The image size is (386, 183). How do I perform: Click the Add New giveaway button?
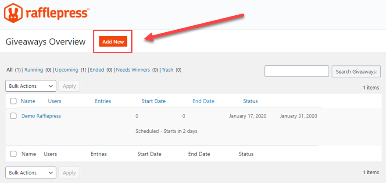click(x=113, y=42)
